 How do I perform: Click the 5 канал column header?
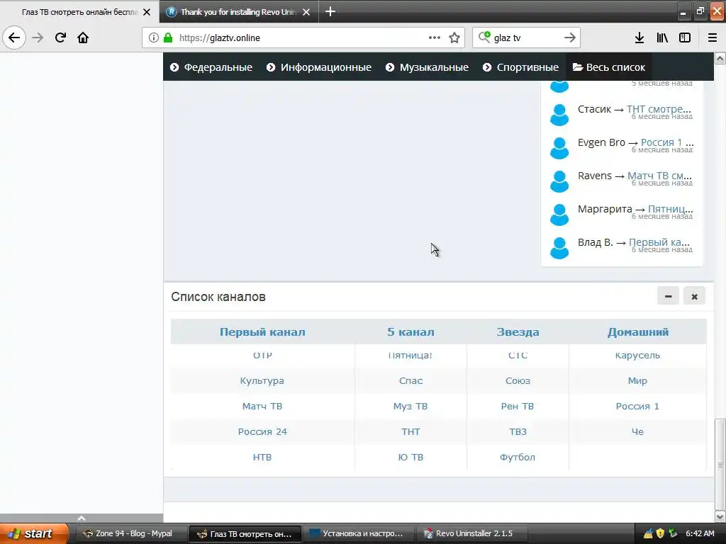[411, 332]
